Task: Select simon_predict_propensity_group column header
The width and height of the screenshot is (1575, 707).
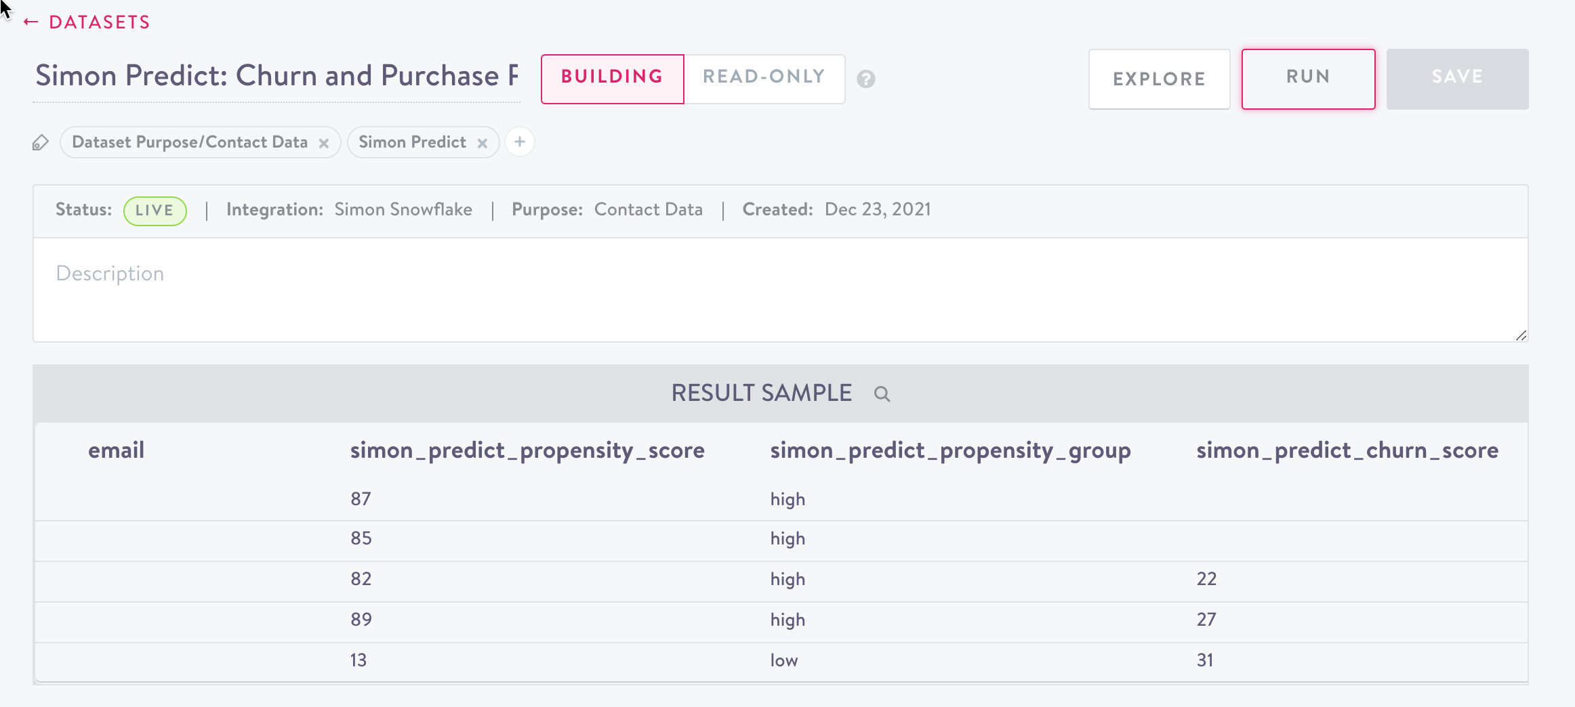Action: click(950, 450)
